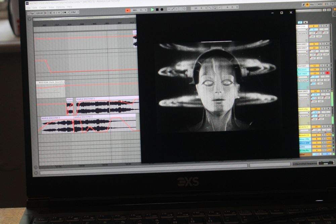Open device chooser dropdown on track 16
This screenshot has height=224, width=336.
304,130
